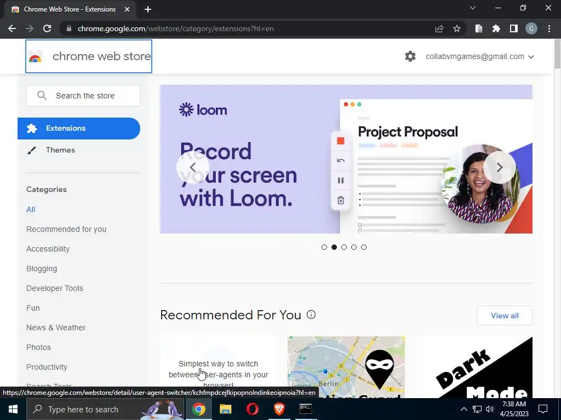
Task: Show next carousel slide
Action: (500, 167)
